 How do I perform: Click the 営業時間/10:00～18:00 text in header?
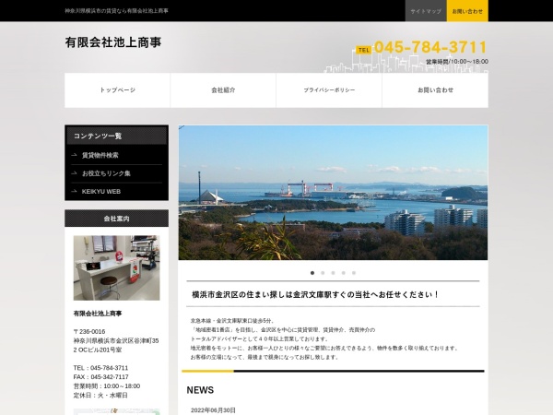click(457, 62)
